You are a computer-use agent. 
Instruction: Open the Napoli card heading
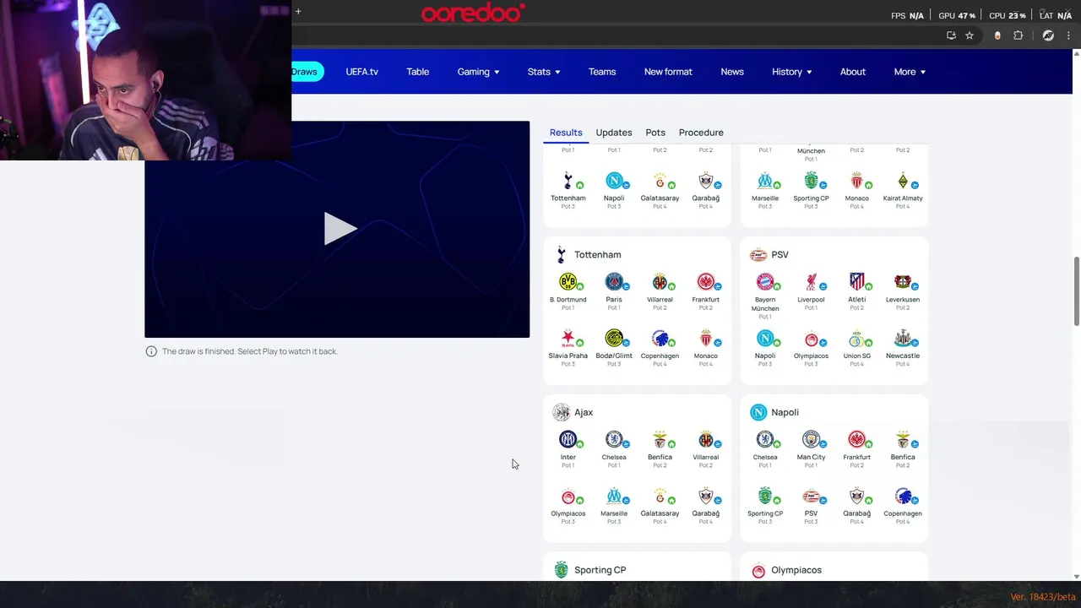[x=785, y=413]
